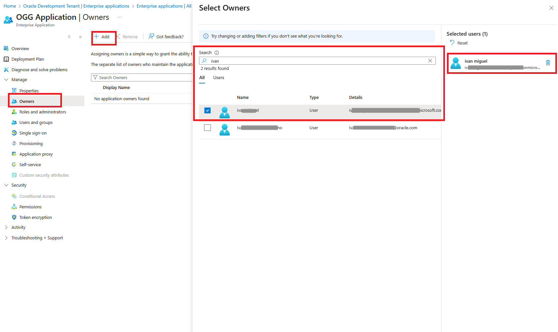Click 'No application owners found' text
Screen dimensions: 558x332
pos(122,99)
